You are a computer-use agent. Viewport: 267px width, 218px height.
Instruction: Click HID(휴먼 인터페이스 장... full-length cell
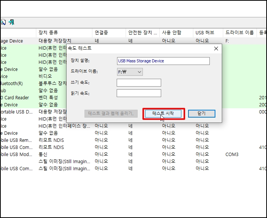tap(64, 126)
